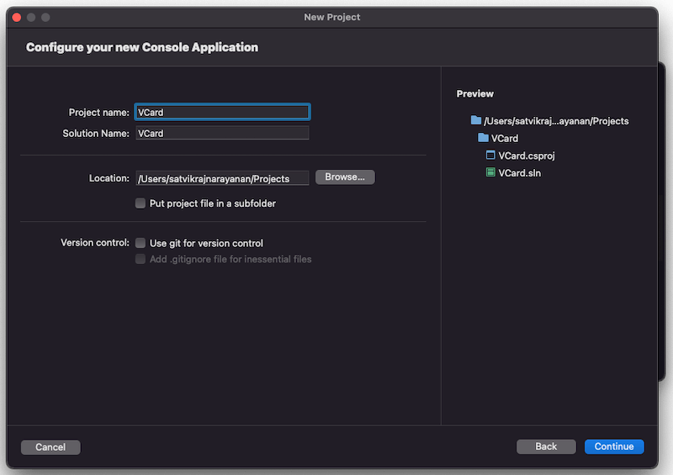
Task: Click the Version control: label
Action: pyautogui.click(x=95, y=242)
